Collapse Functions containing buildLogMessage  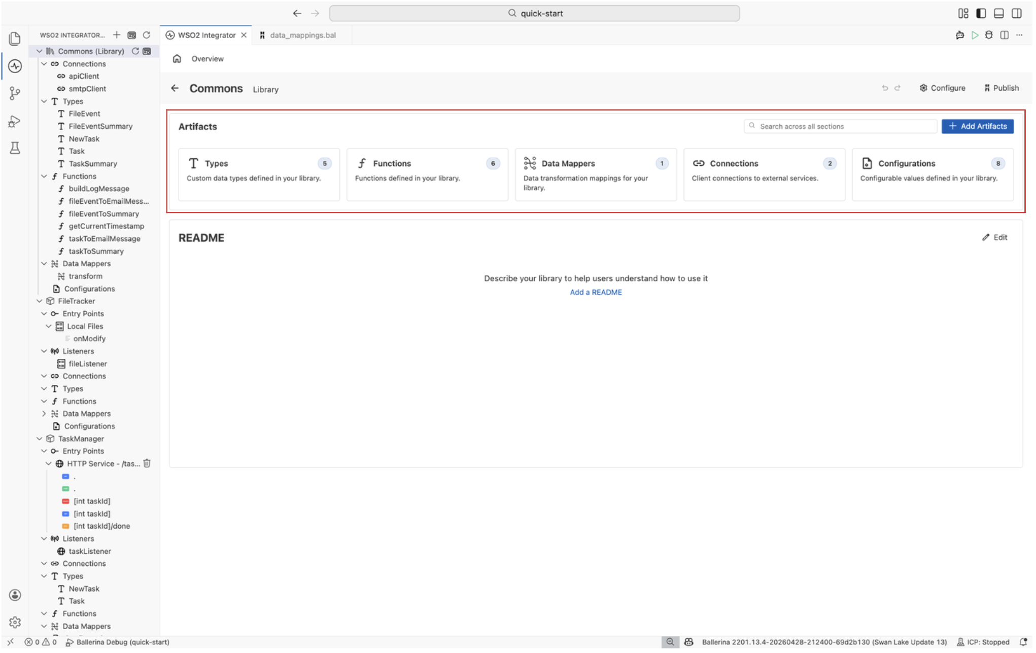click(44, 176)
